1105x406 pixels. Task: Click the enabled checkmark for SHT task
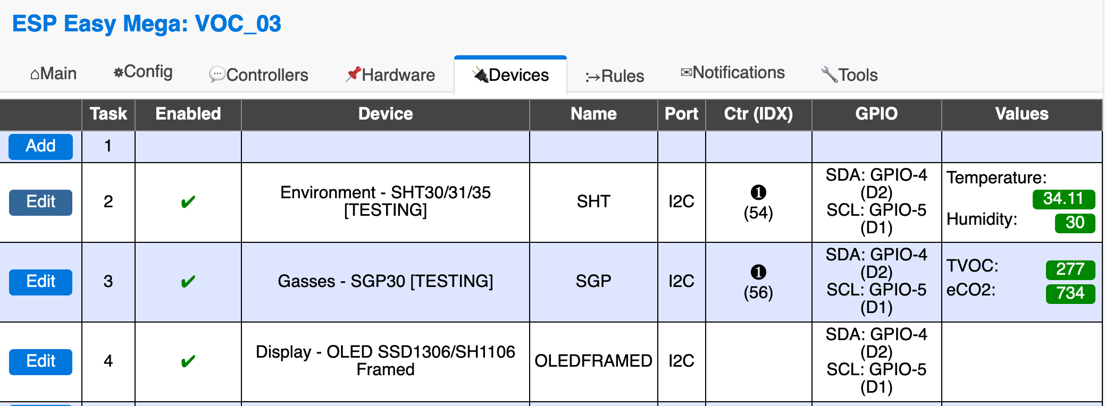188,202
